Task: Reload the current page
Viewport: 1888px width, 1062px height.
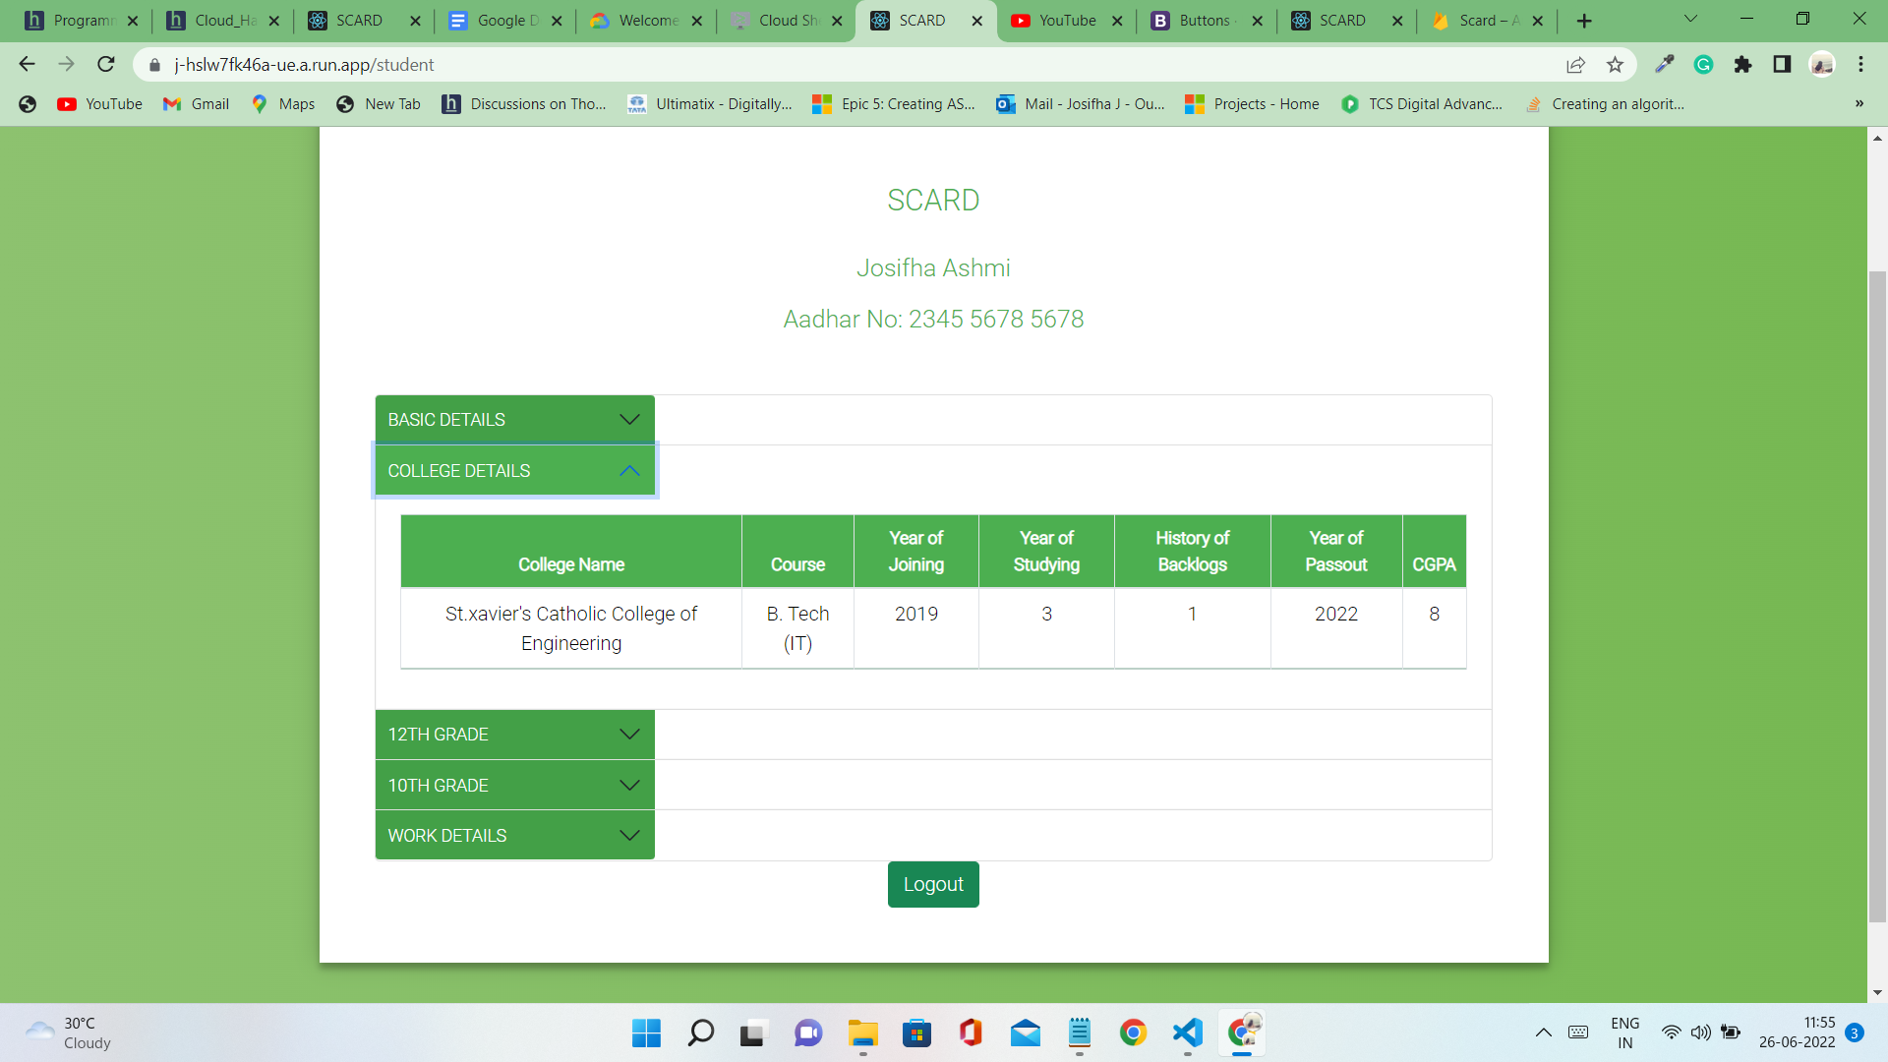Action: pyautogui.click(x=106, y=65)
